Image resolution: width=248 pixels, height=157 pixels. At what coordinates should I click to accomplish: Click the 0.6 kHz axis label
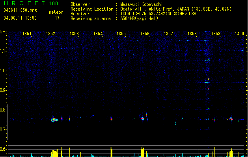4,149
